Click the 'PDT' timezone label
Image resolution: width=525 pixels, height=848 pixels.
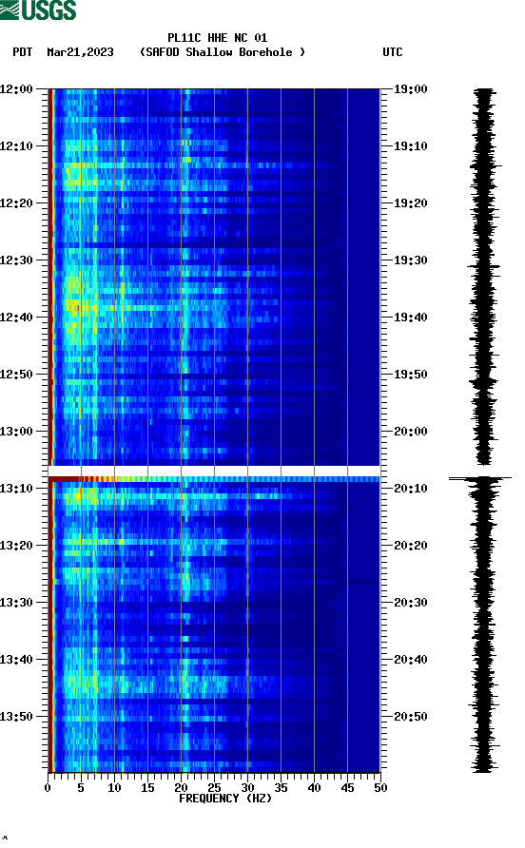click(x=22, y=52)
